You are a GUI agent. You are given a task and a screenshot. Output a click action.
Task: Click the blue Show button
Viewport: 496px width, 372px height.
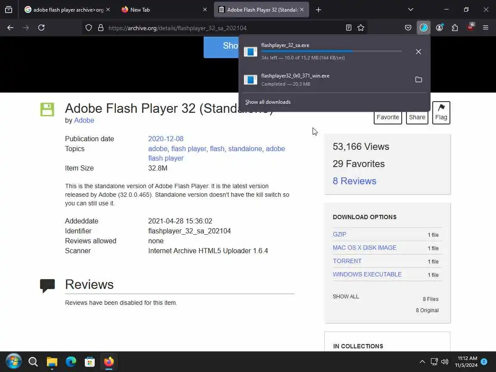click(x=221, y=47)
